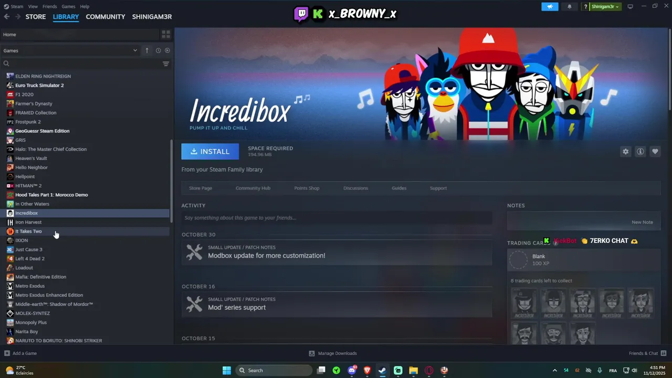Image resolution: width=672 pixels, height=378 pixels.
Task: Select the It Takes Two game icon
Action: pos(10,232)
